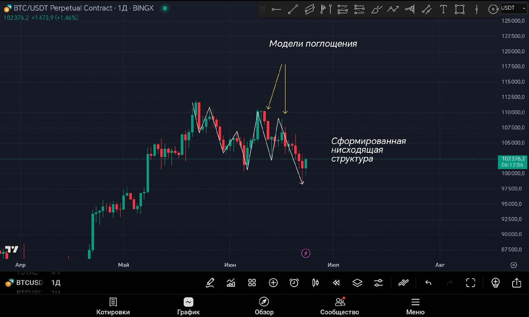The height and width of the screenshot is (317, 529).
Task: Tap the Июл label on time axis
Action: pos(333,265)
